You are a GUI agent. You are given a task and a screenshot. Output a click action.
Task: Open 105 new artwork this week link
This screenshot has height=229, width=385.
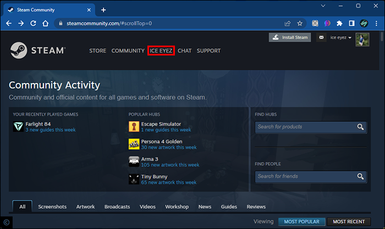[170, 165]
